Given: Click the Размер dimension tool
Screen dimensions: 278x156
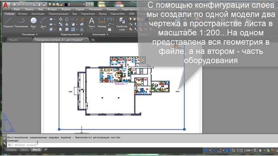Looking at the screenshot, I should (x=102, y=23).
